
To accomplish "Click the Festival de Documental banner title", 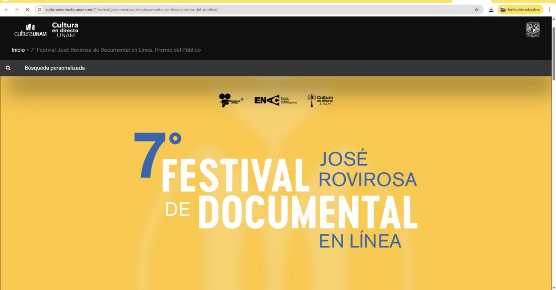I will click(278, 191).
